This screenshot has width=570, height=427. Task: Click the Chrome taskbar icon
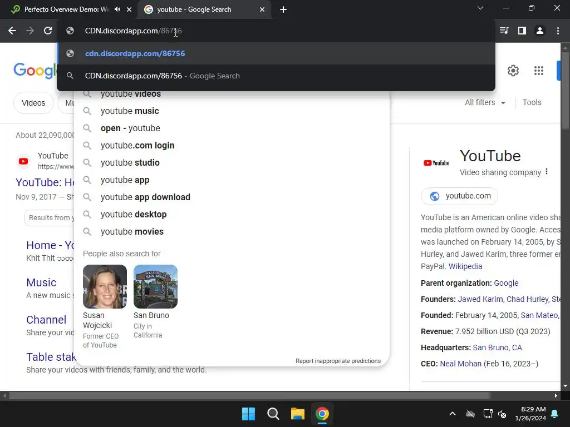pyautogui.click(x=322, y=414)
